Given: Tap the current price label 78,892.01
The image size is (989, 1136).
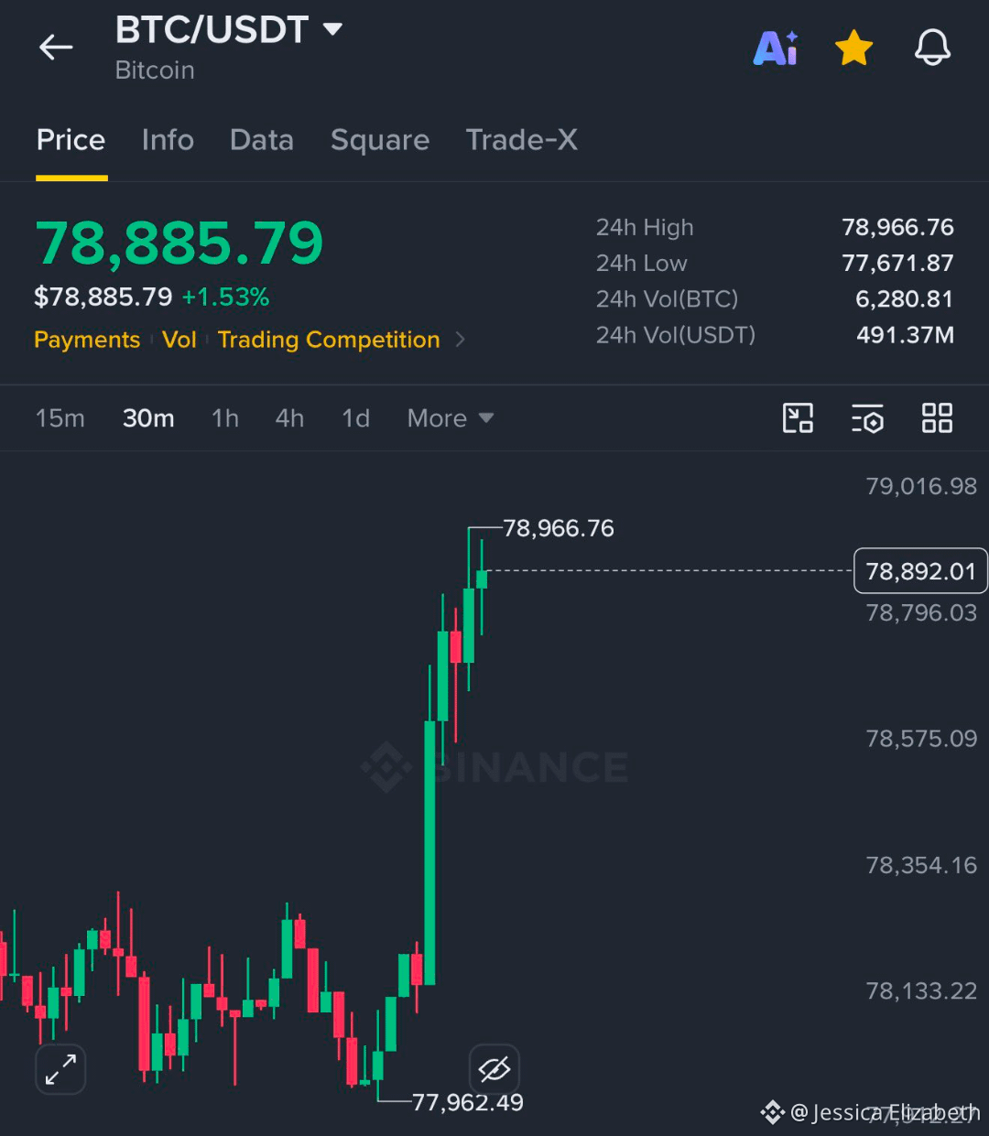Looking at the screenshot, I should coord(920,571).
